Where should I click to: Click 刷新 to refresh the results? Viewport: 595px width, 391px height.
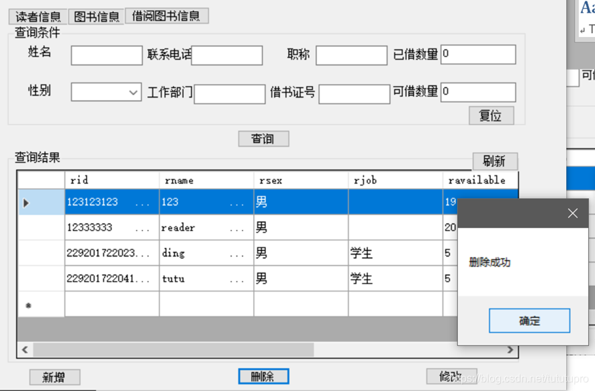click(x=496, y=161)
